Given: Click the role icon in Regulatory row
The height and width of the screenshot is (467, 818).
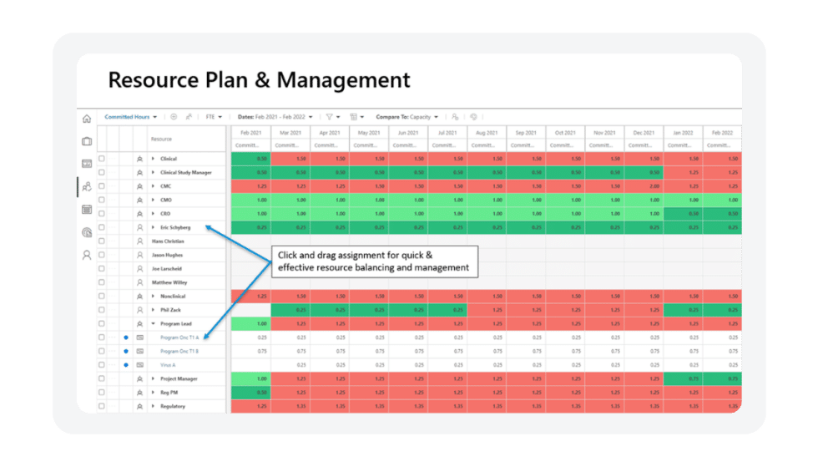Looking at the screenshot, I should point(140,406).
